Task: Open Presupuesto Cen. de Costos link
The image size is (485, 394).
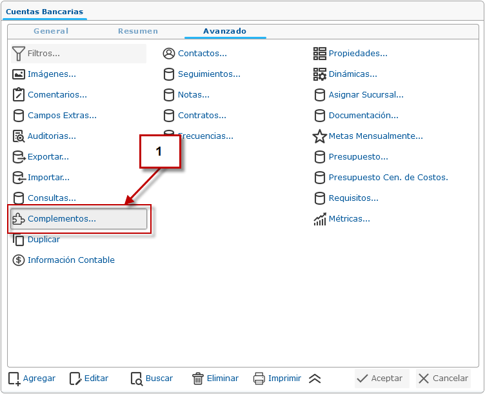Action: [x=388, y=178]
